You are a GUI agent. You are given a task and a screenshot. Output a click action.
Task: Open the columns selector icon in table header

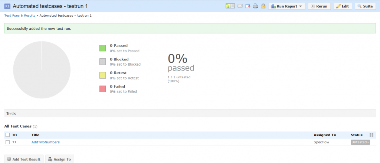(371, 135)
